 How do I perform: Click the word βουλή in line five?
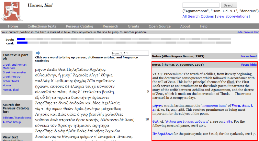point(108,92)
